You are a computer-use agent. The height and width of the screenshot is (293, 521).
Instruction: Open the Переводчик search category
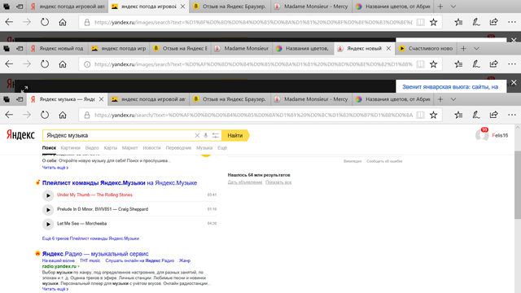[178, 148]
